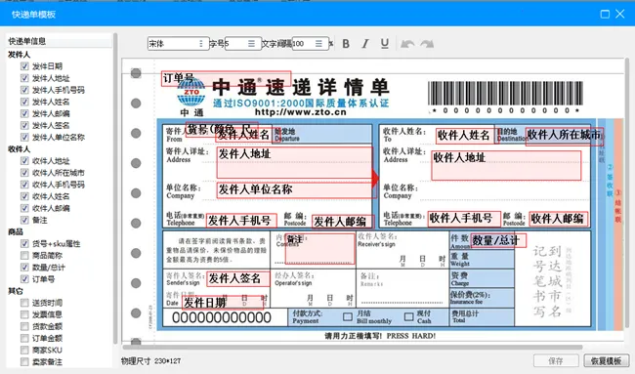Uncheck the 发件人邮编 checkbox
This screenshot has height=374, width=635.
coord(24,113)
